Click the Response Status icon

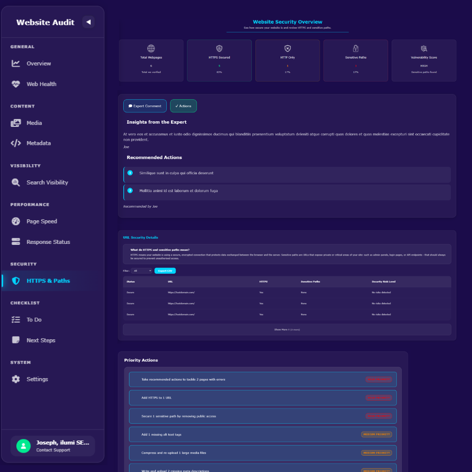coord(16,241)
